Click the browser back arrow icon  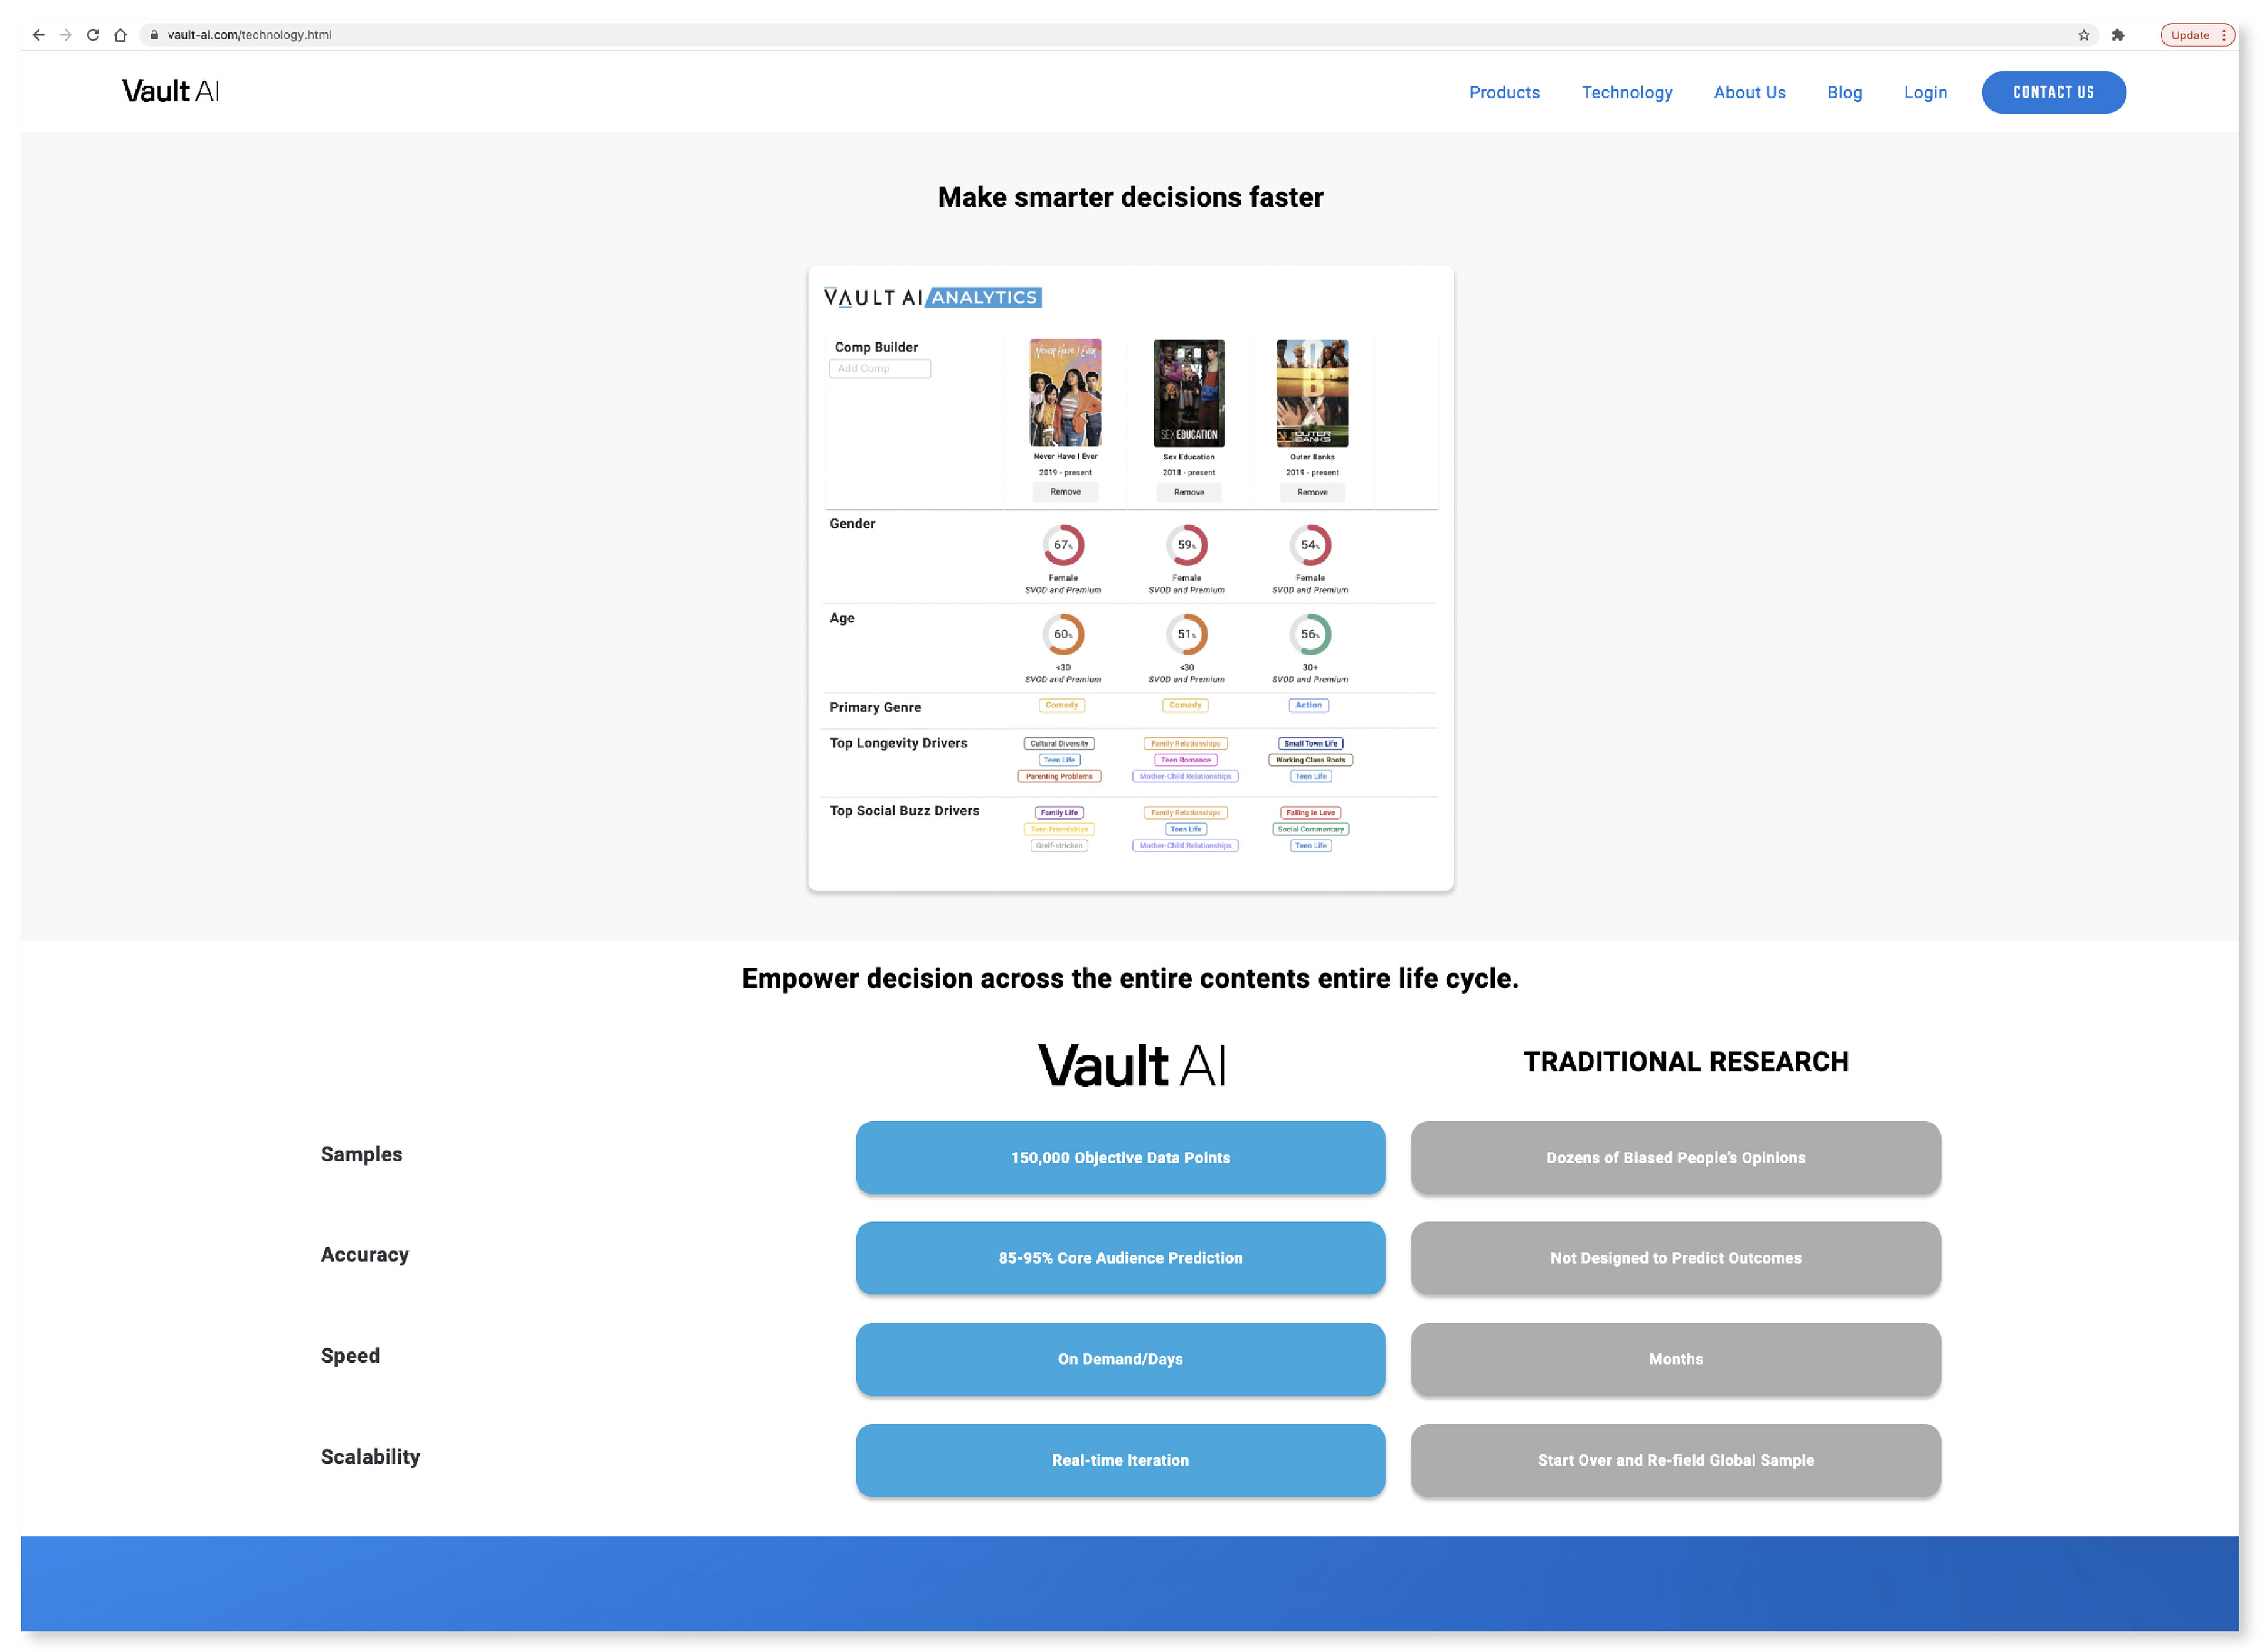38,35
